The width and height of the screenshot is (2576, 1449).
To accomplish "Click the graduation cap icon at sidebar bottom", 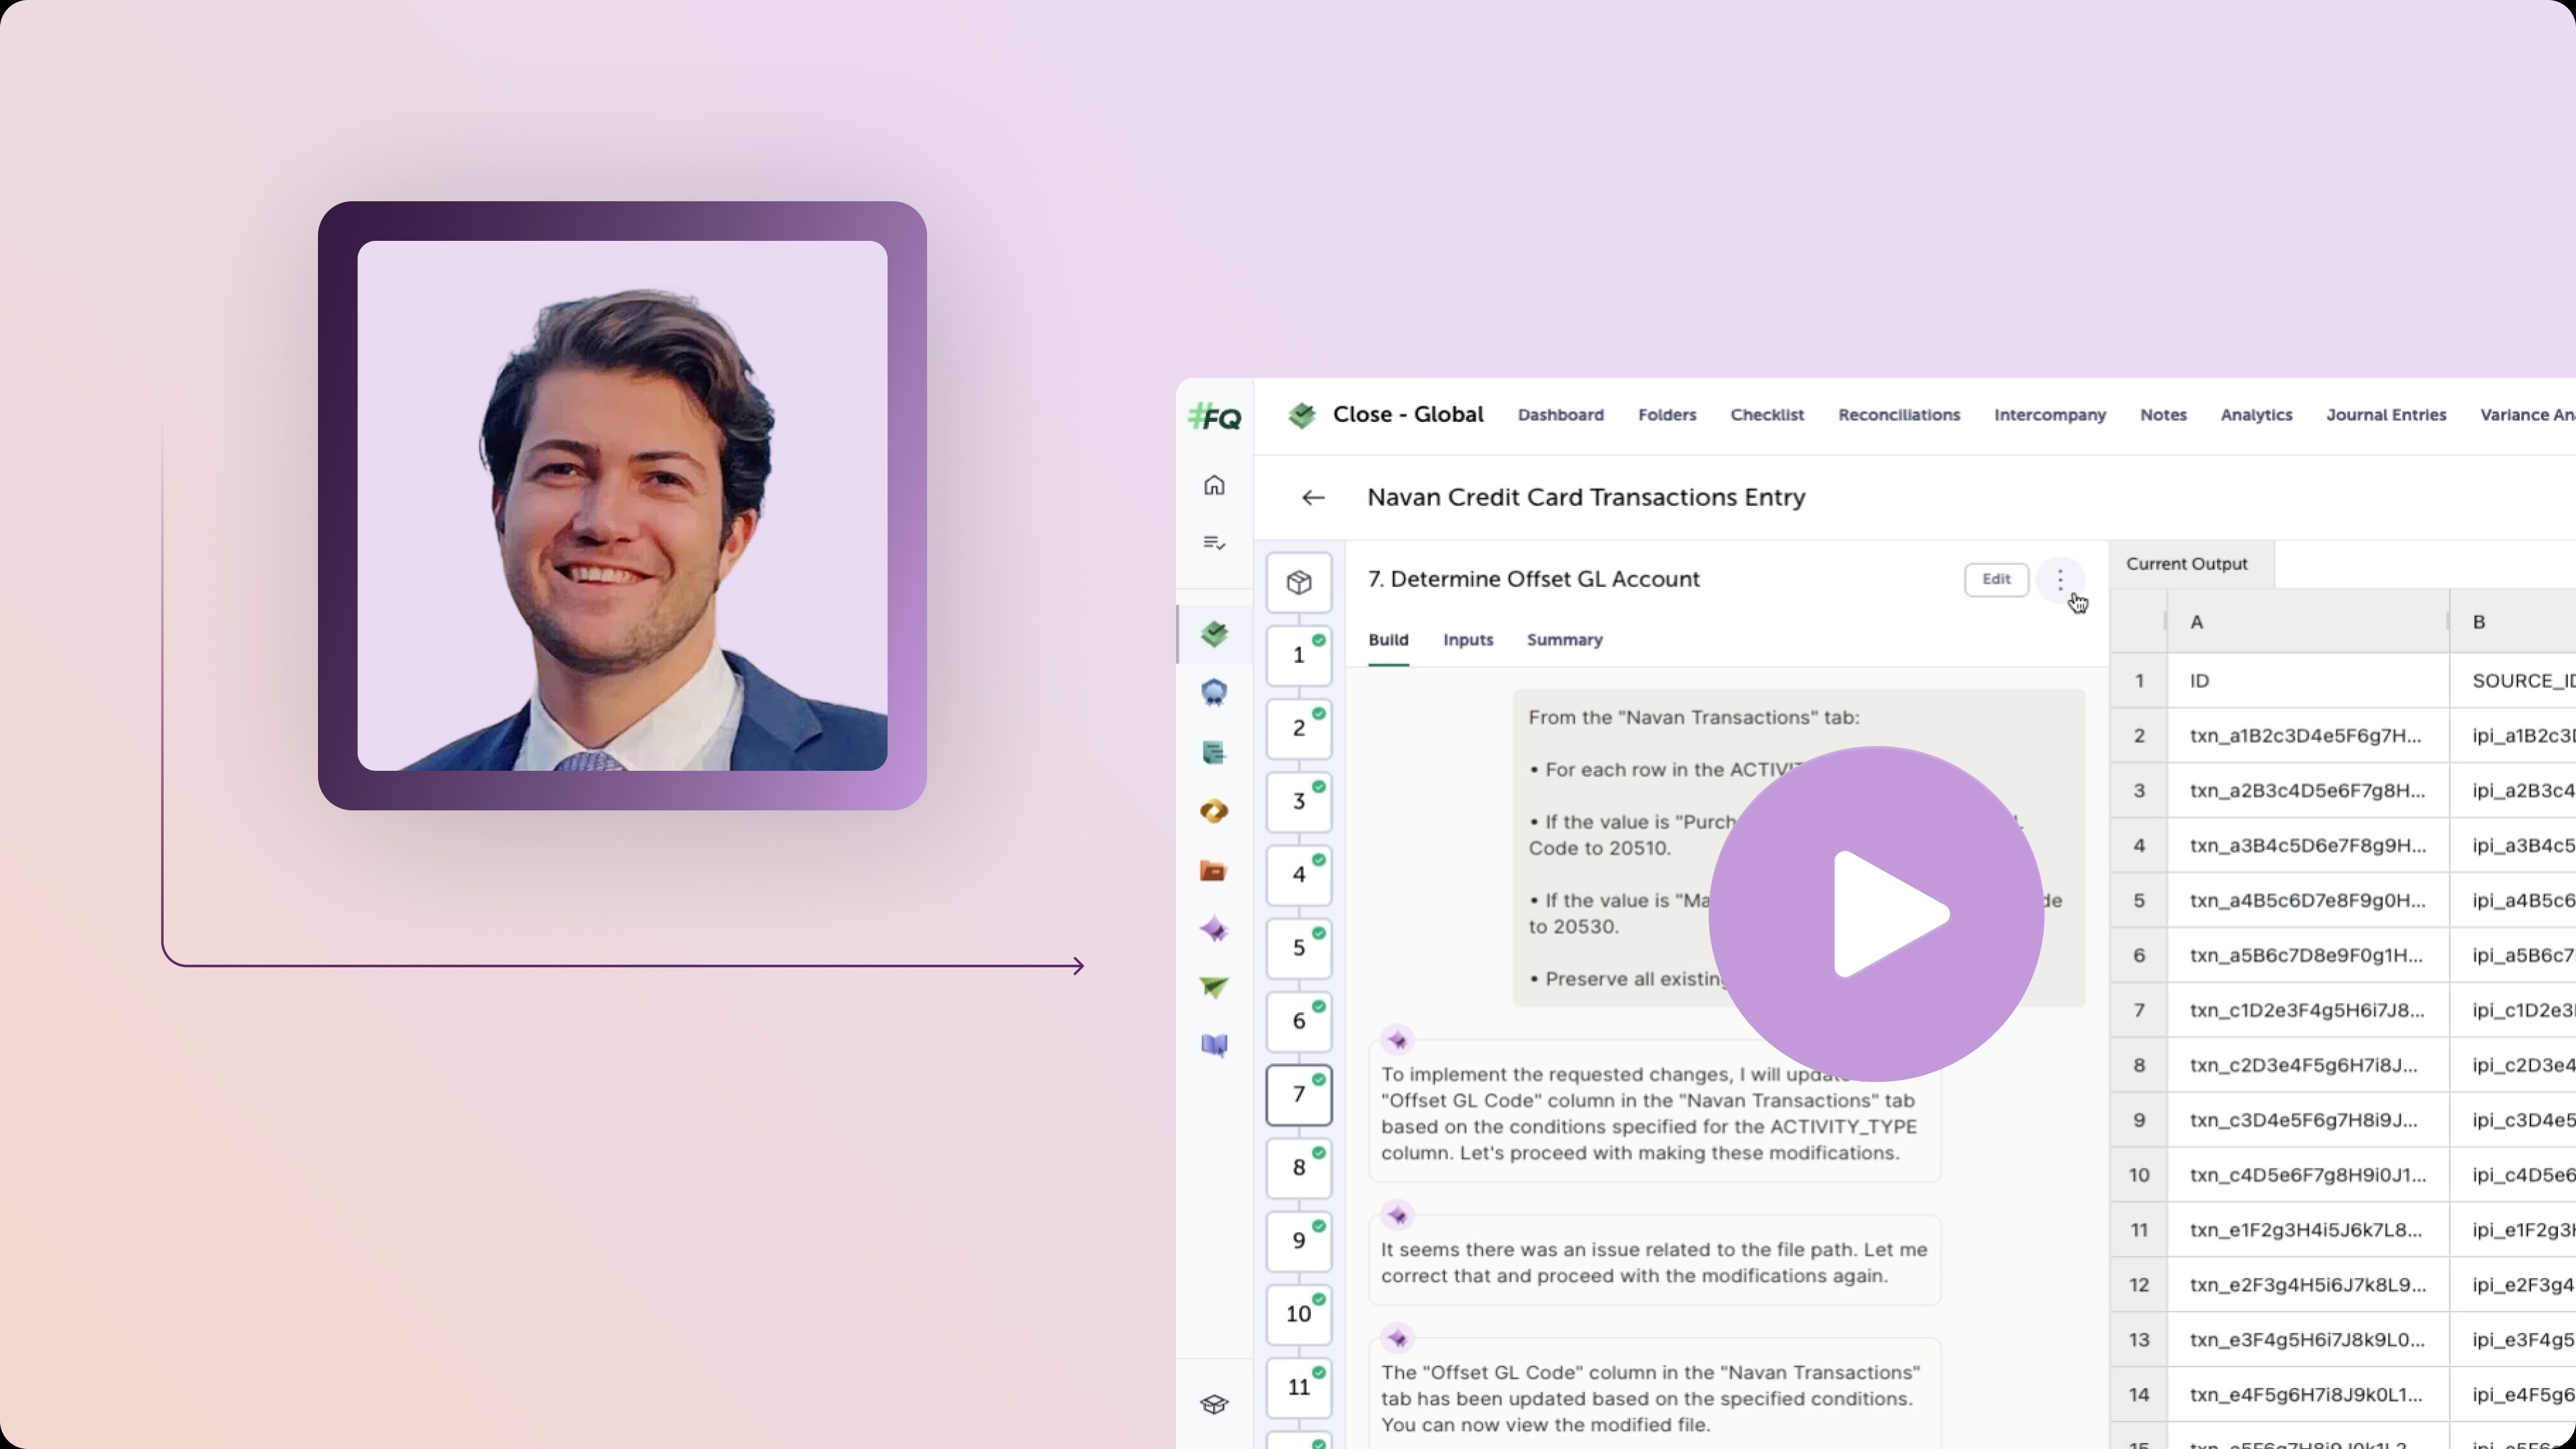I will pyautogui.click(x=1214, y=1404).
